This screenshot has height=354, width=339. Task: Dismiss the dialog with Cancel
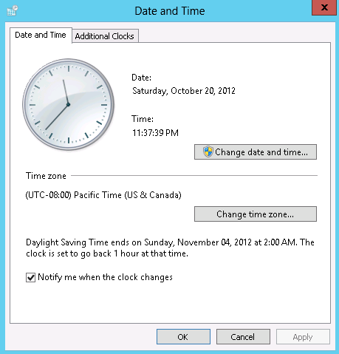pyautogui.click(x=243, y=336)
